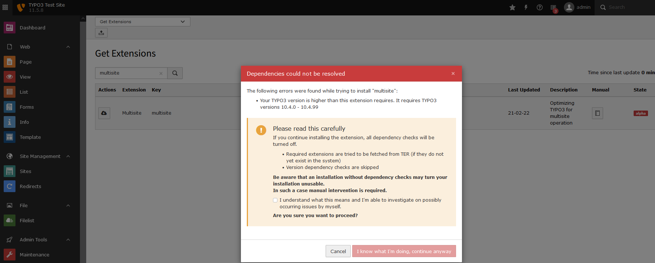The height and width of the screenshot is (263, 655).
Task: Clear the multisite search field
Action: 161,73
